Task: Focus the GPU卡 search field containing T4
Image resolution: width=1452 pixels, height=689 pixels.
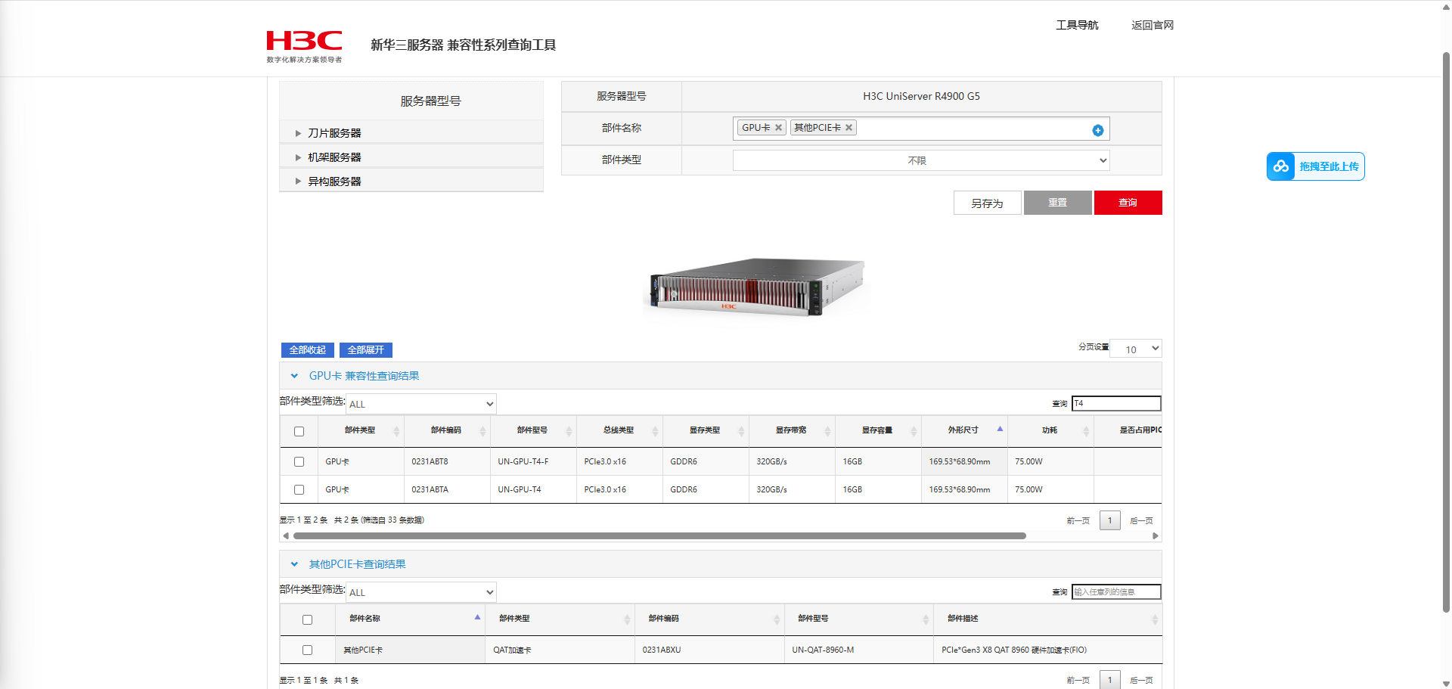Action: coord(1116,404)
